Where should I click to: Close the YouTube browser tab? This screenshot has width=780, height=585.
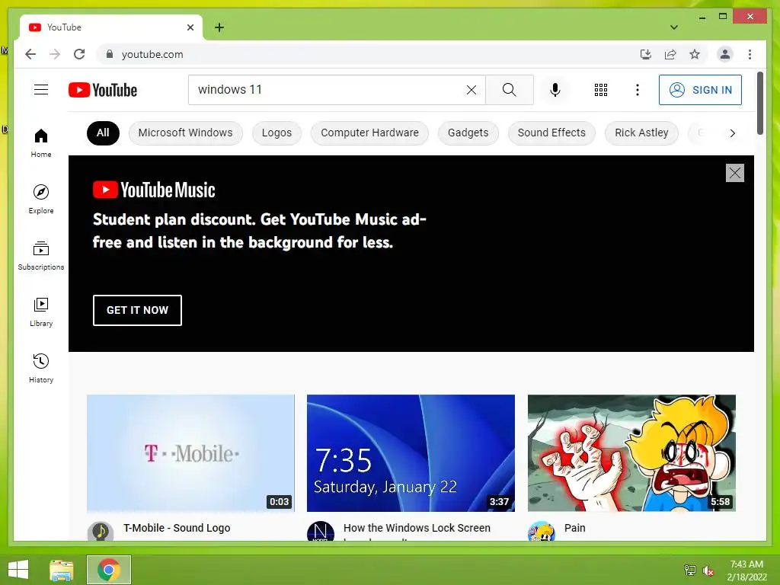[190, 27]
